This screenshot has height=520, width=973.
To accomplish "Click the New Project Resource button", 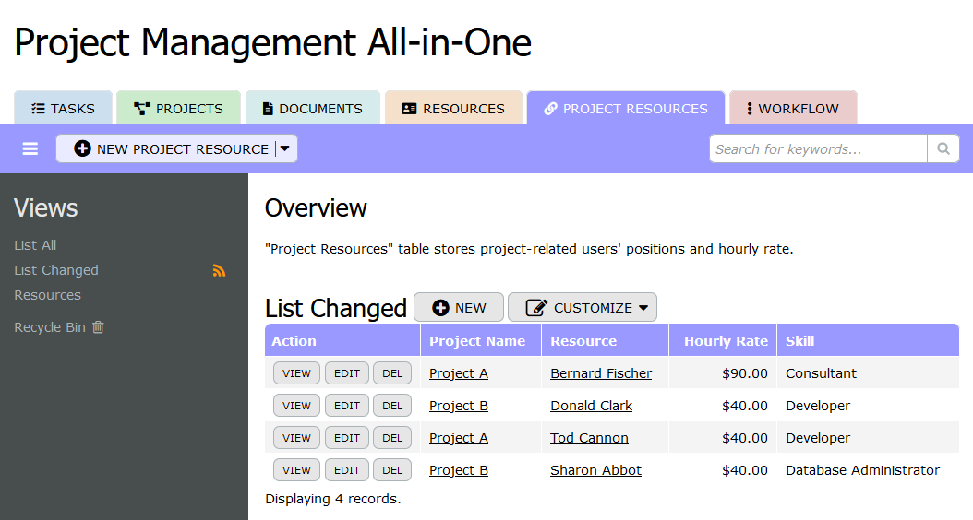I will tap(172, 148).
